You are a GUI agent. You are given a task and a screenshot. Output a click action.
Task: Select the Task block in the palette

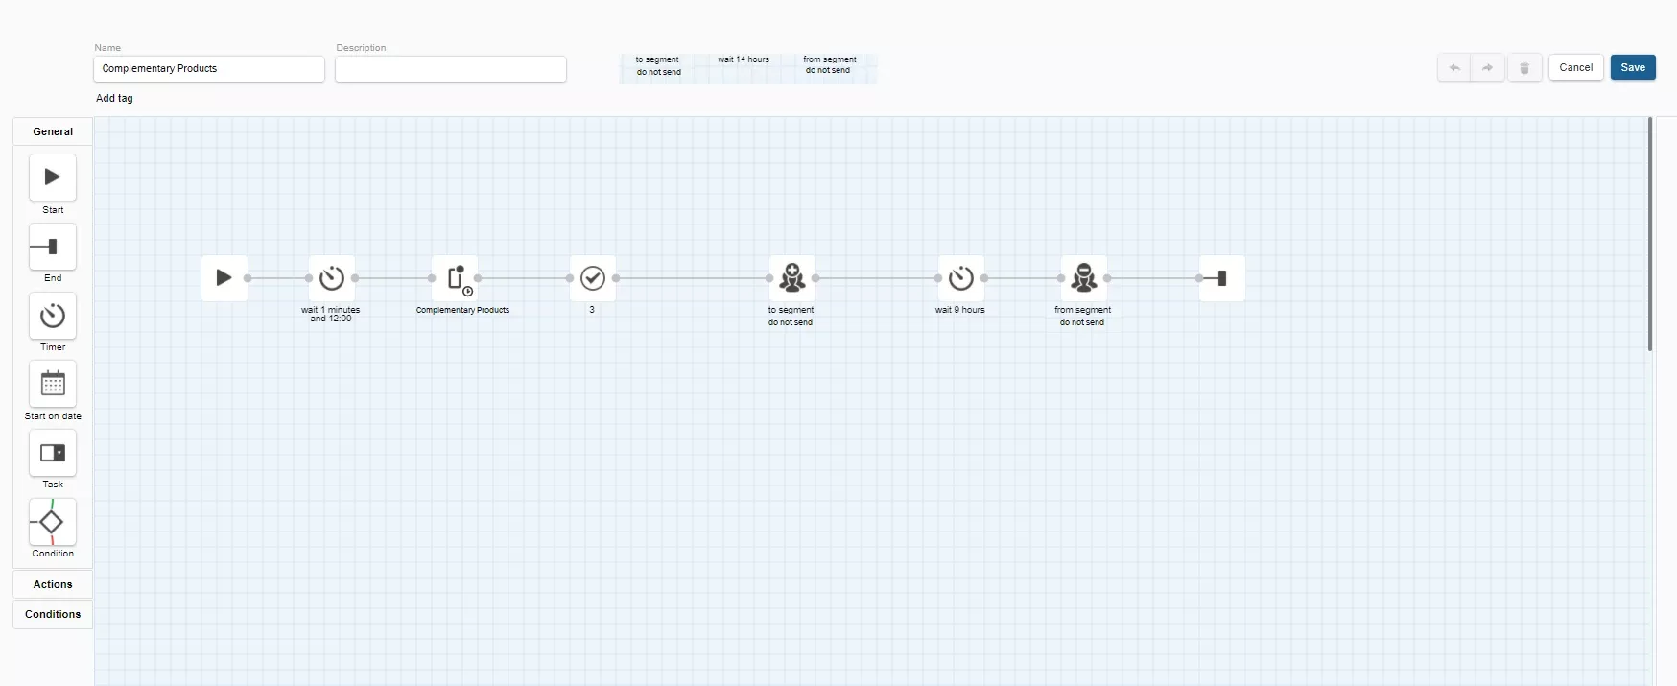[53, 453]
